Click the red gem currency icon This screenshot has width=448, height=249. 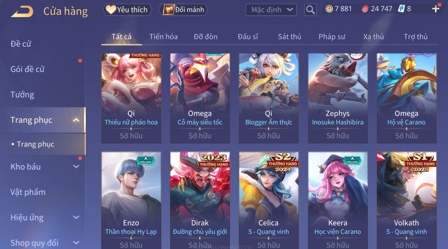point(365,9)
